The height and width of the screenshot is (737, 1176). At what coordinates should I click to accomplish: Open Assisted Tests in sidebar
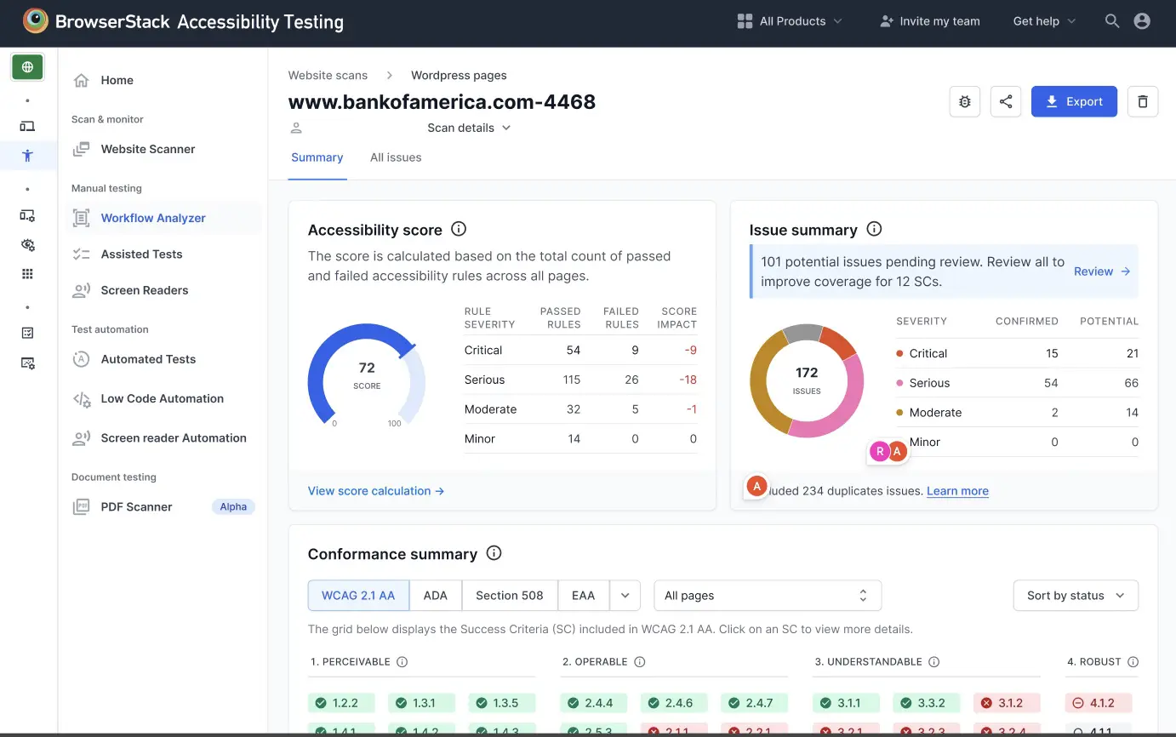(x=163, y=254)
